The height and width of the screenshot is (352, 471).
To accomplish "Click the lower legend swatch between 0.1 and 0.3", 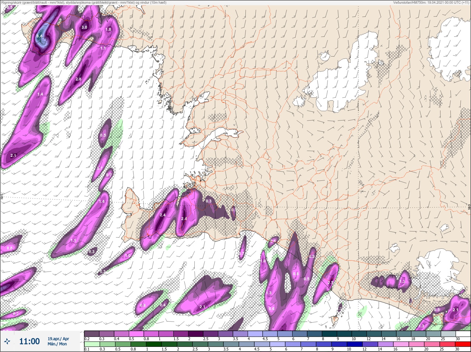I will point(92,345).
